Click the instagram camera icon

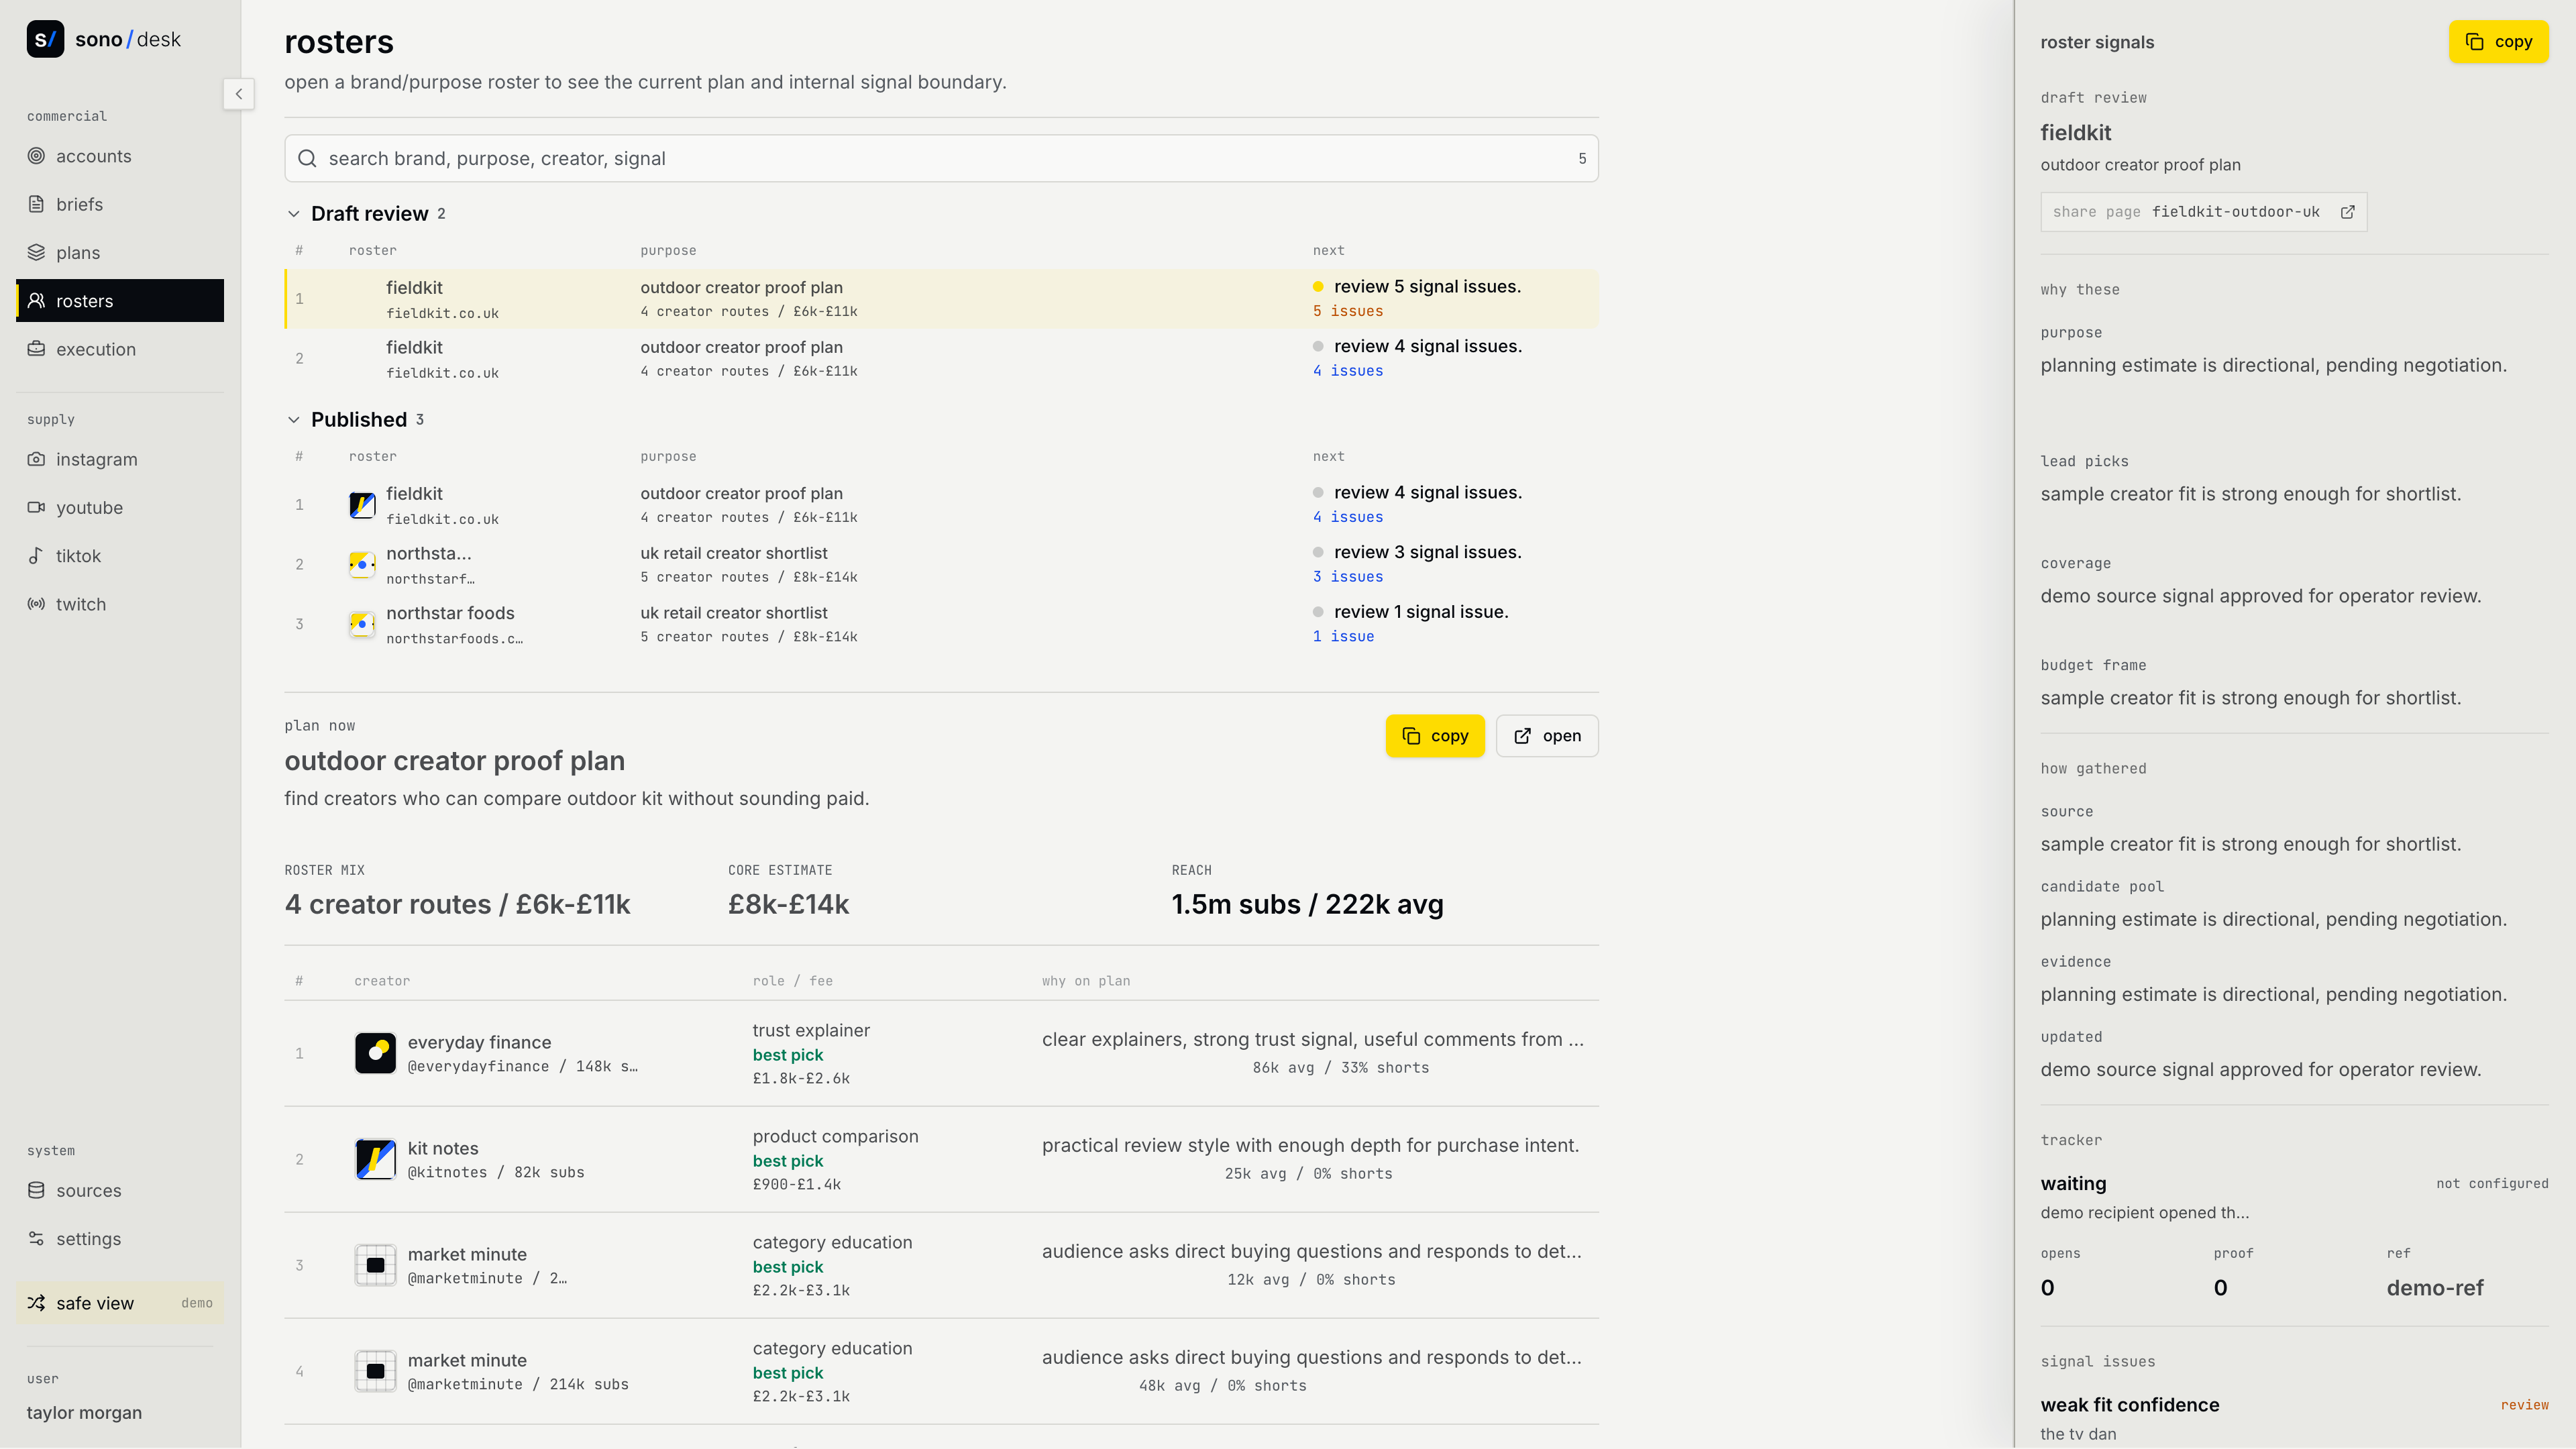click(x=36, y=459)
